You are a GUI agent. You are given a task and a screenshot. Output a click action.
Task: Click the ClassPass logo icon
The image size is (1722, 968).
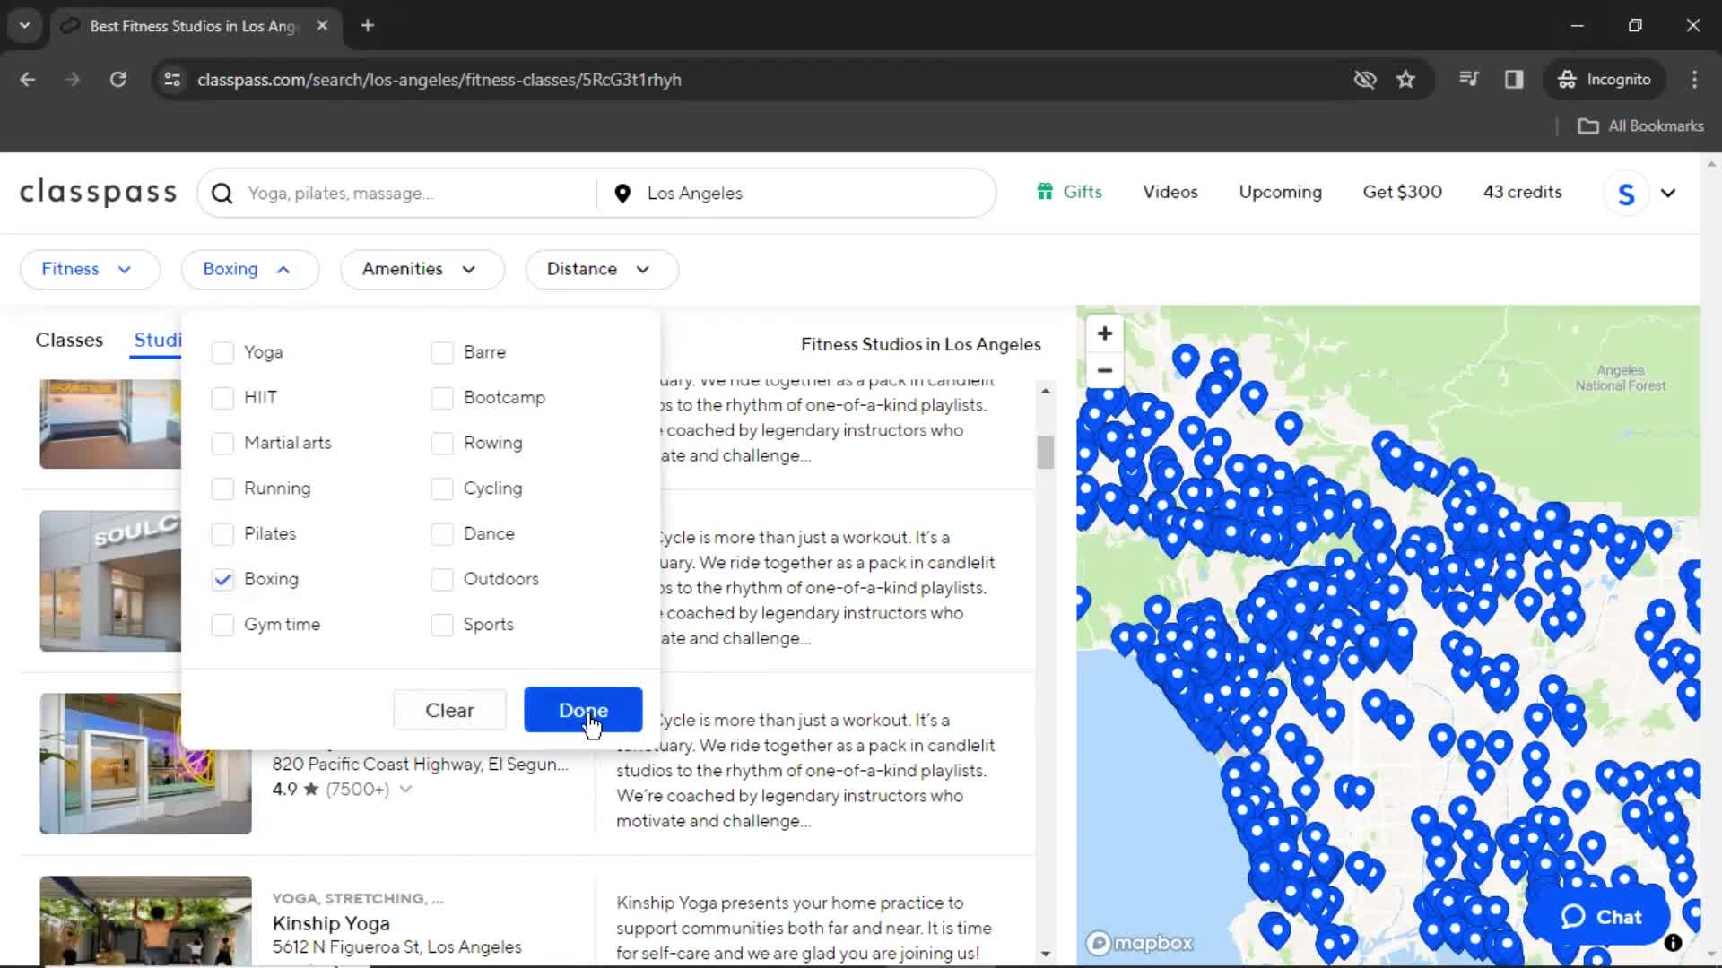(x=98, y=193)
